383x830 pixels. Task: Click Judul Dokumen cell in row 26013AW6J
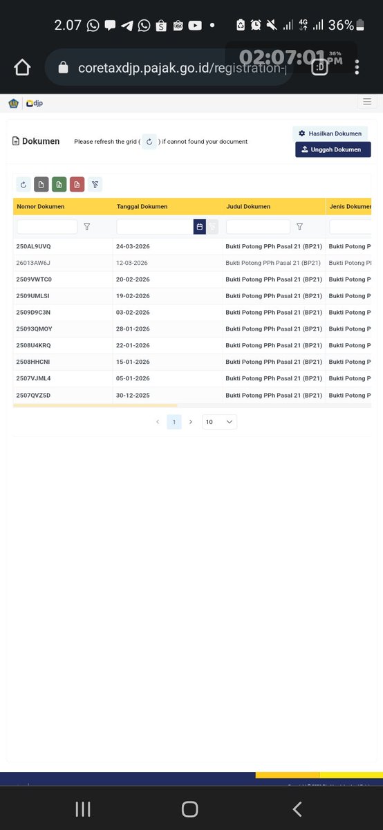click(x=273, y=263)
